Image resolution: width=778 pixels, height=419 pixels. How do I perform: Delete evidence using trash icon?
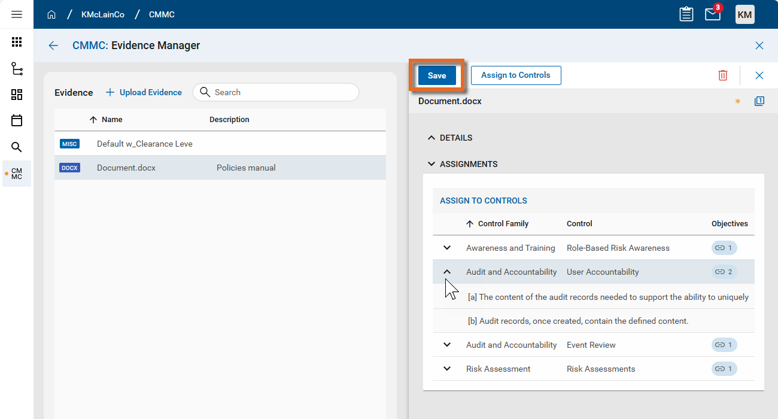tap(723, 75)
